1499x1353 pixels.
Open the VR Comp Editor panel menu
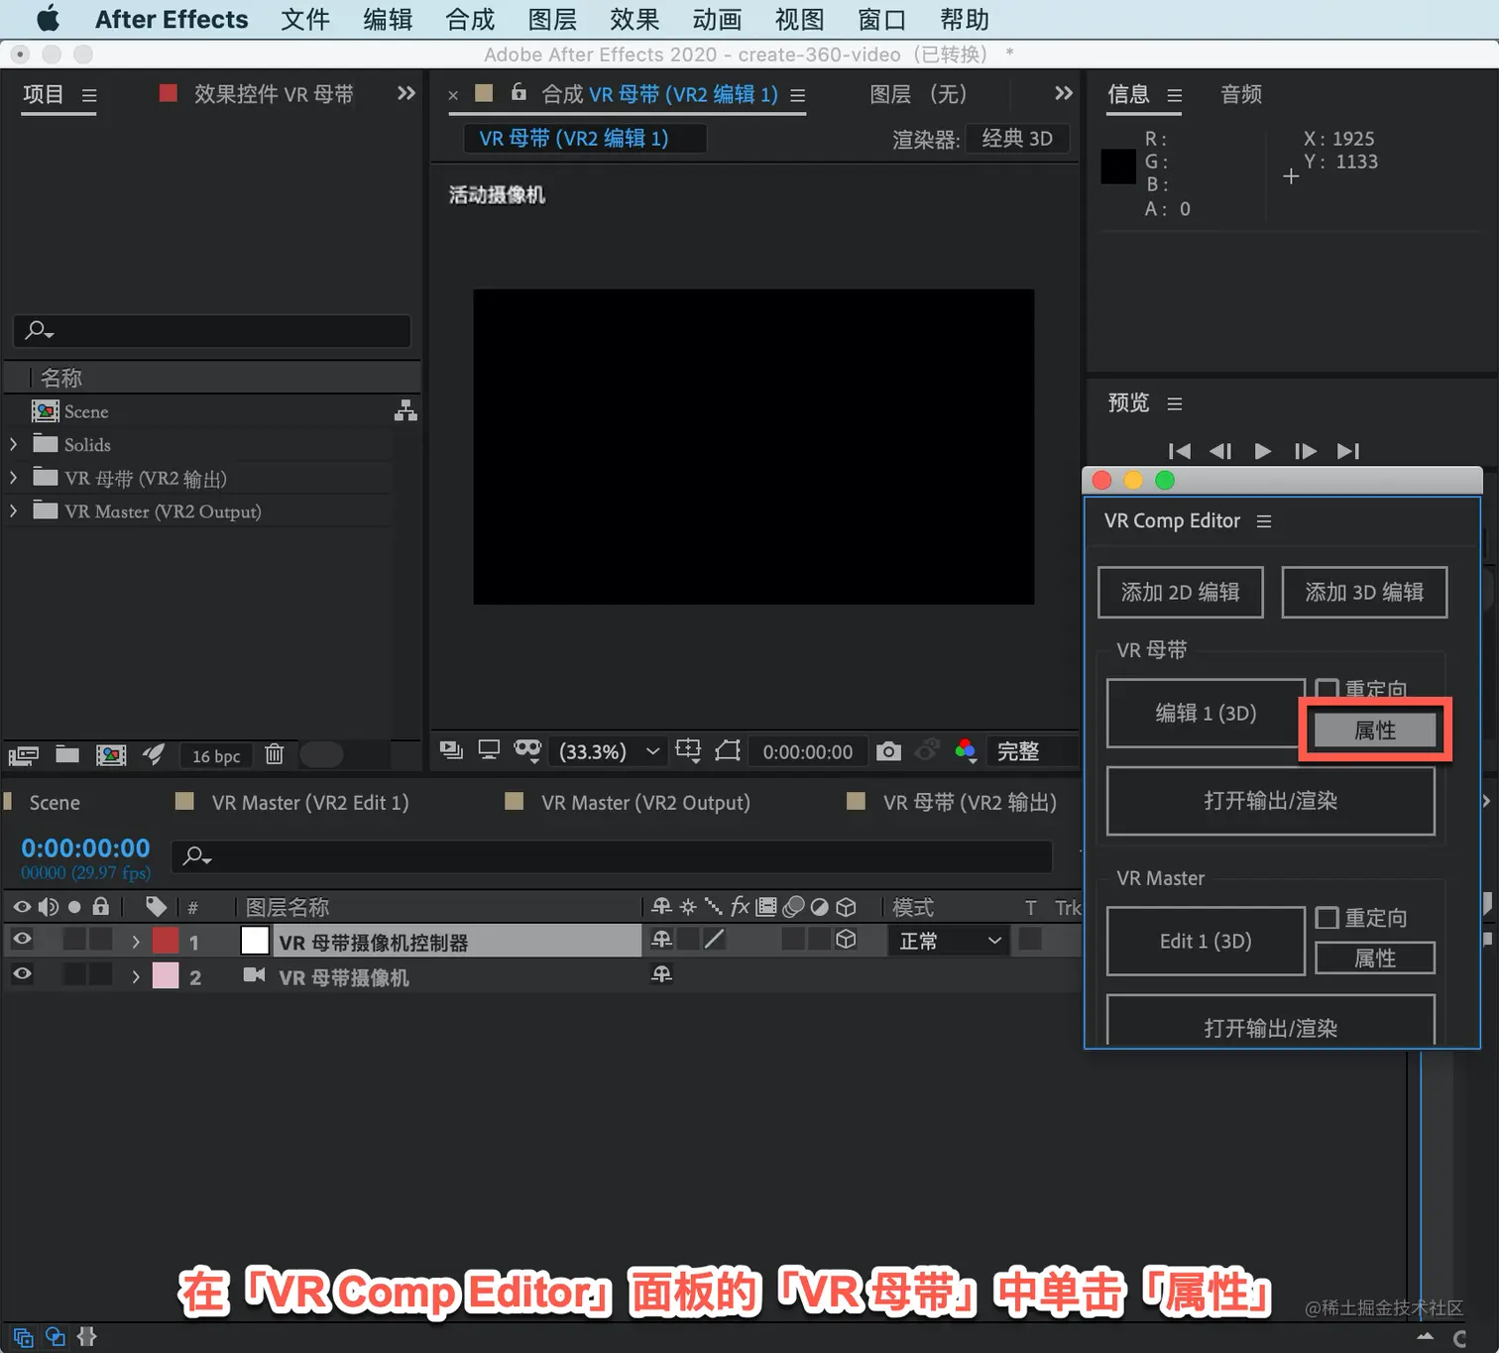[x=1264, y=521]
